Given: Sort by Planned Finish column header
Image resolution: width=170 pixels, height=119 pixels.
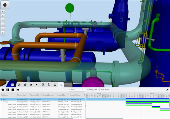Looking at the screenshot, I should click(x=35, y=95).
